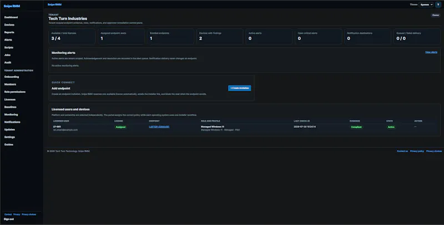Click the Licensed users and devices heading
The height and width of the screenshot is (225, 444).
[x=70, y=109]
